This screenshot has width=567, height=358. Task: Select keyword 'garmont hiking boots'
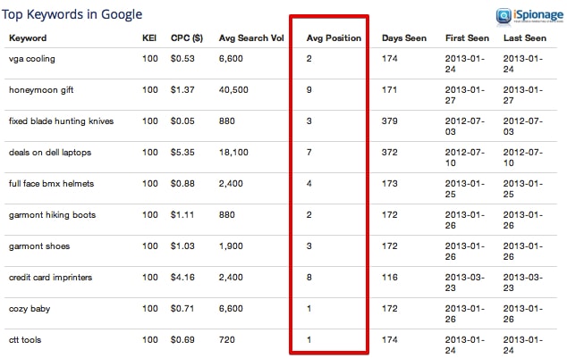tap(53, 215)
